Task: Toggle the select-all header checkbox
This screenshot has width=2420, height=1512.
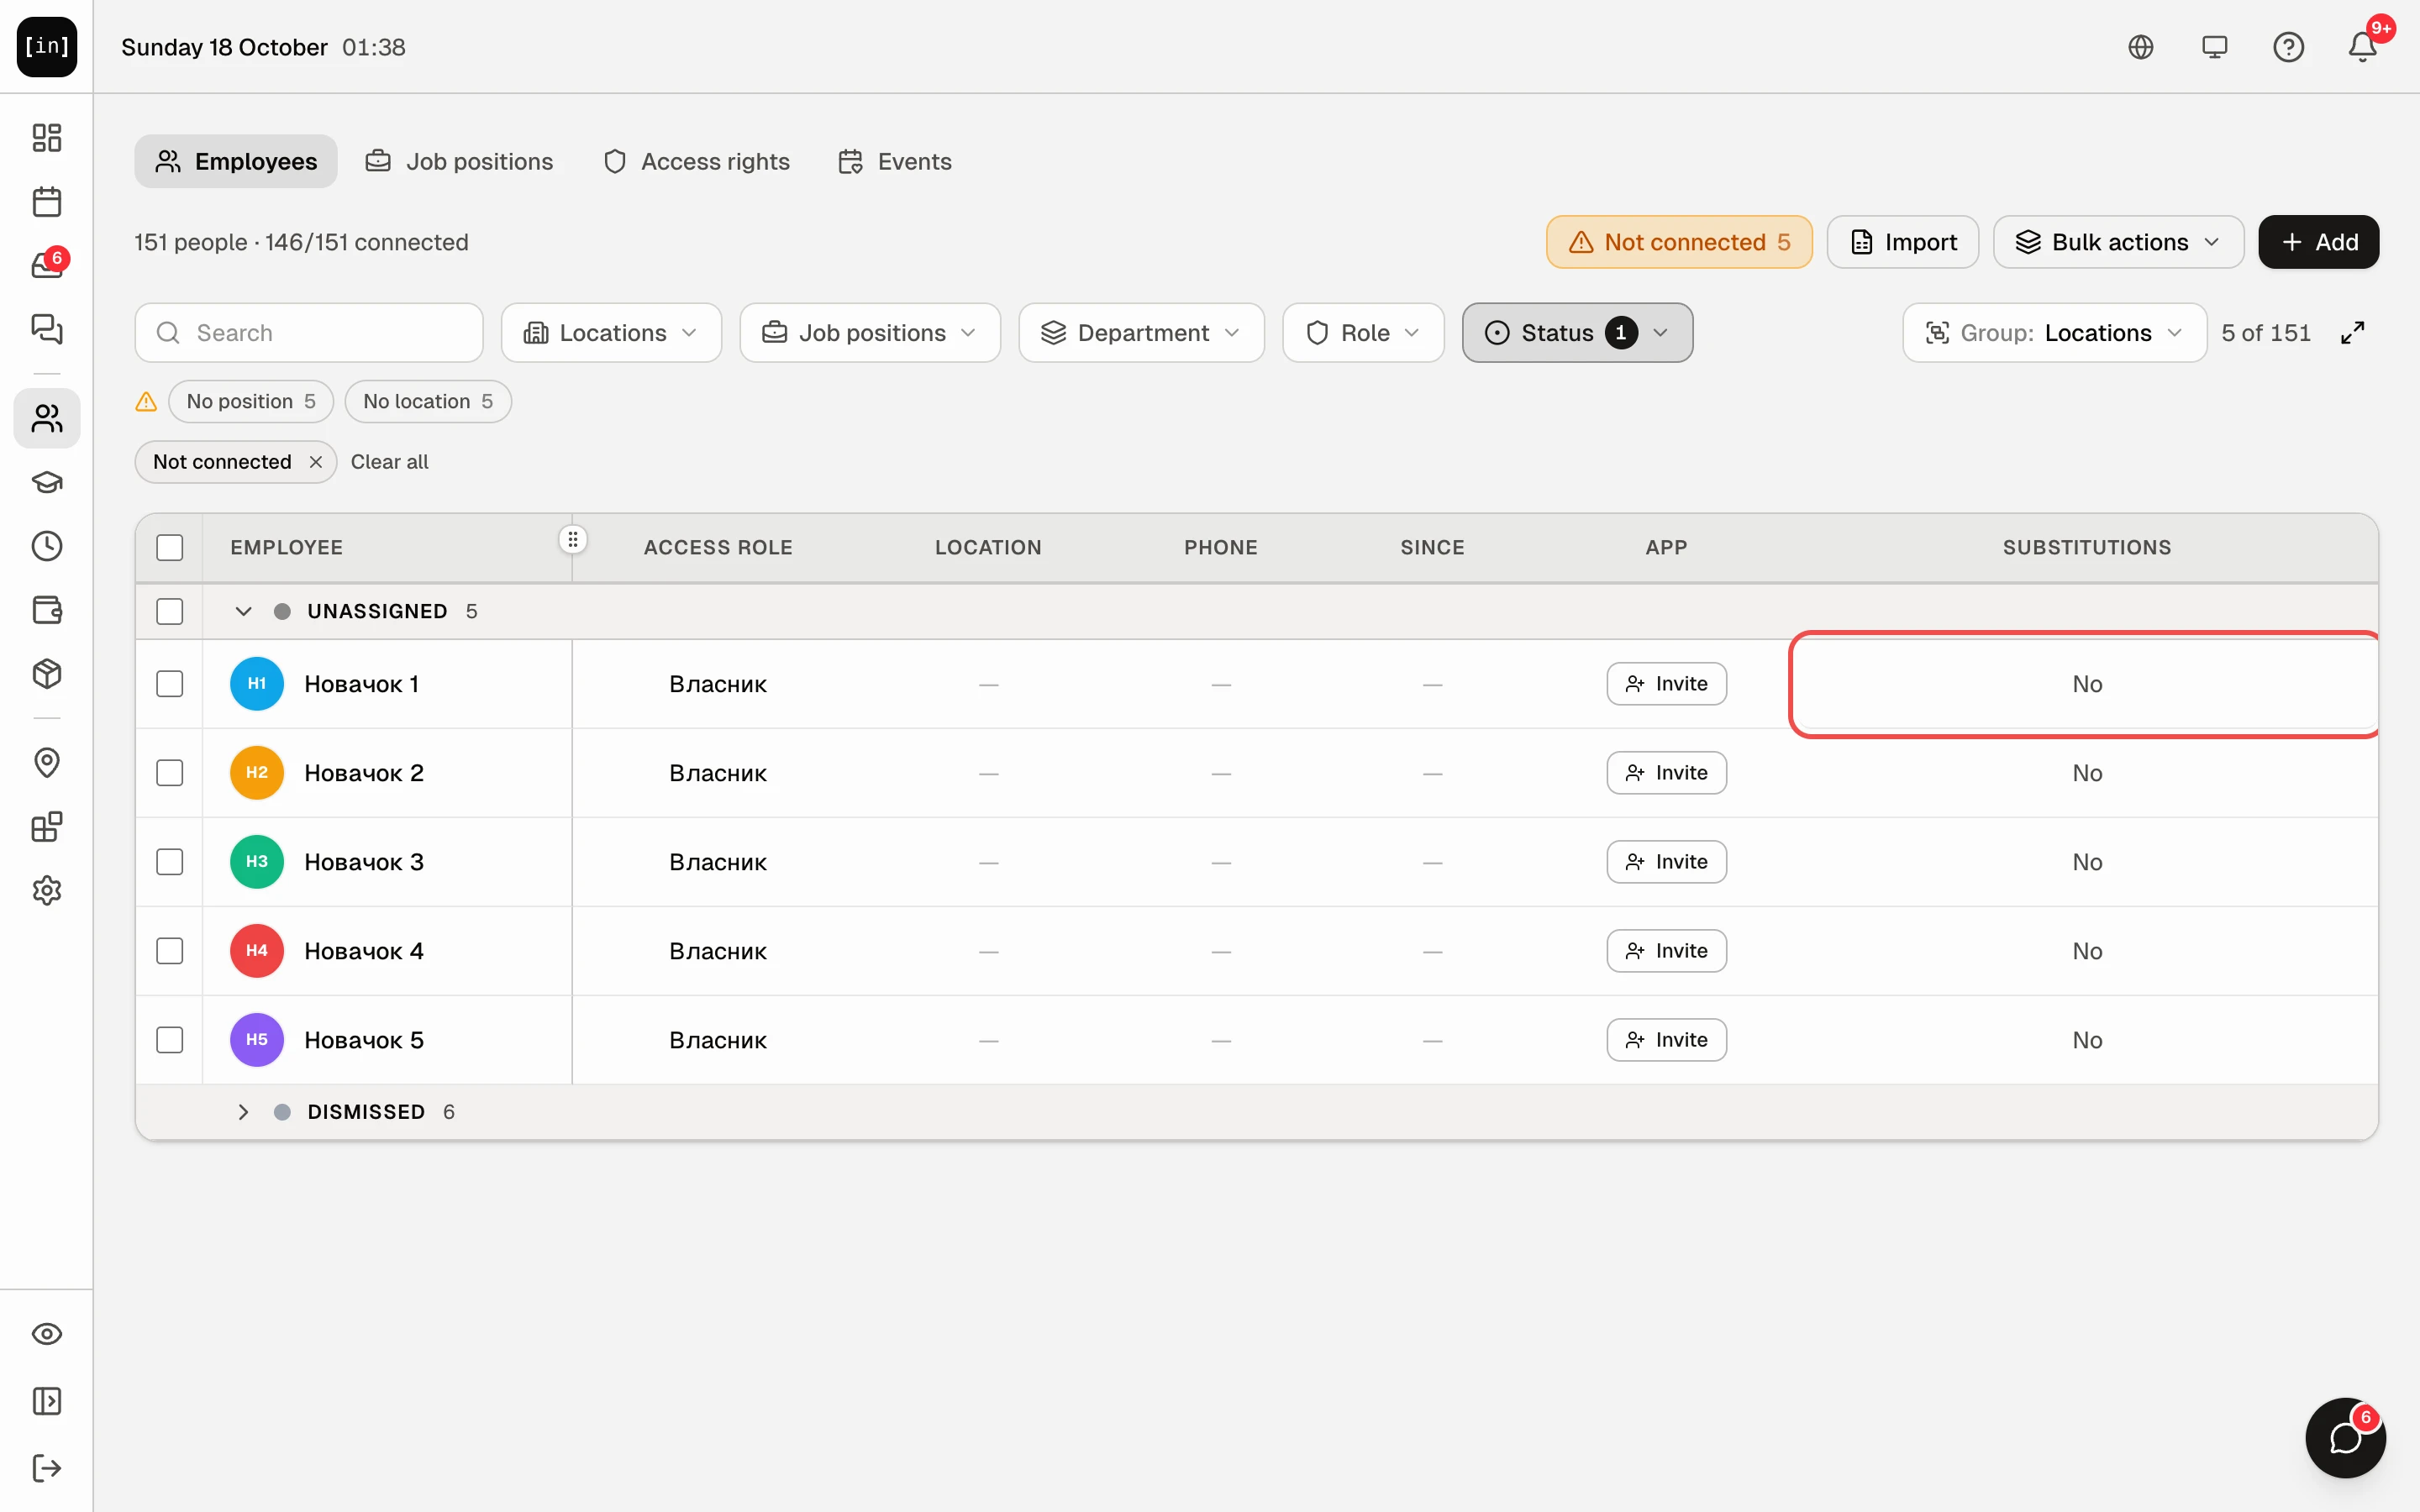Action: 170,548
